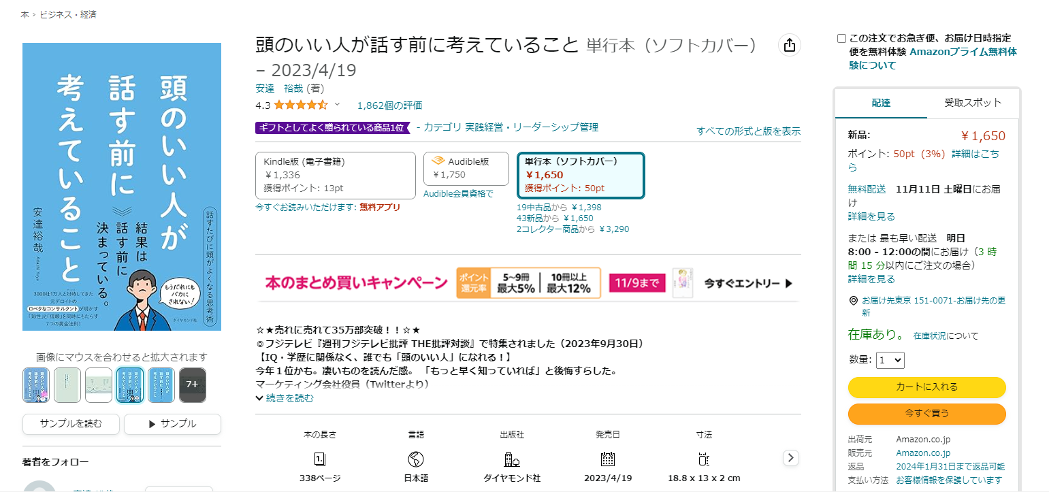Click the book length page icon

point(320,458)
